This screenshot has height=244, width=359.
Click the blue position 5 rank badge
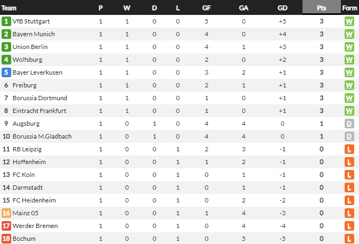pyautogui.click(x=6, y=72)
